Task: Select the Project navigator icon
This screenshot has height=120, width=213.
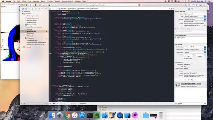Action: (x=23, y=9)
